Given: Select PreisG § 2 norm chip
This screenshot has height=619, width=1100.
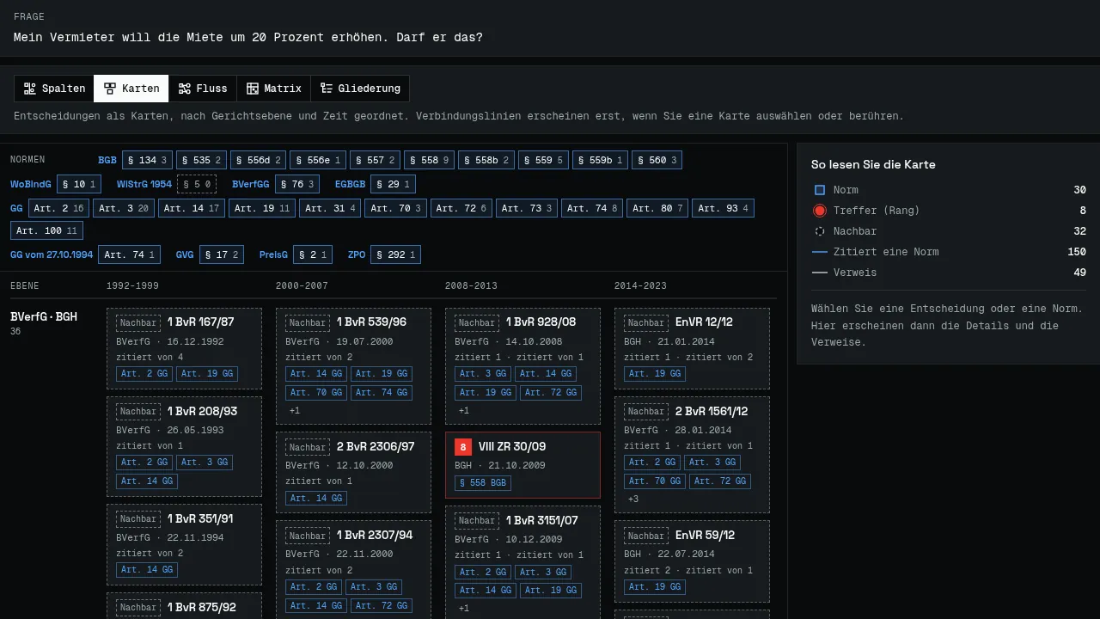Looking at the screenshot, I should [313, 254].
